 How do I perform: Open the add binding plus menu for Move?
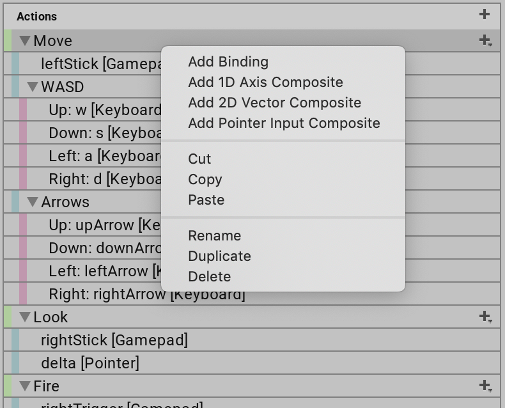click(x=485, y=41)
